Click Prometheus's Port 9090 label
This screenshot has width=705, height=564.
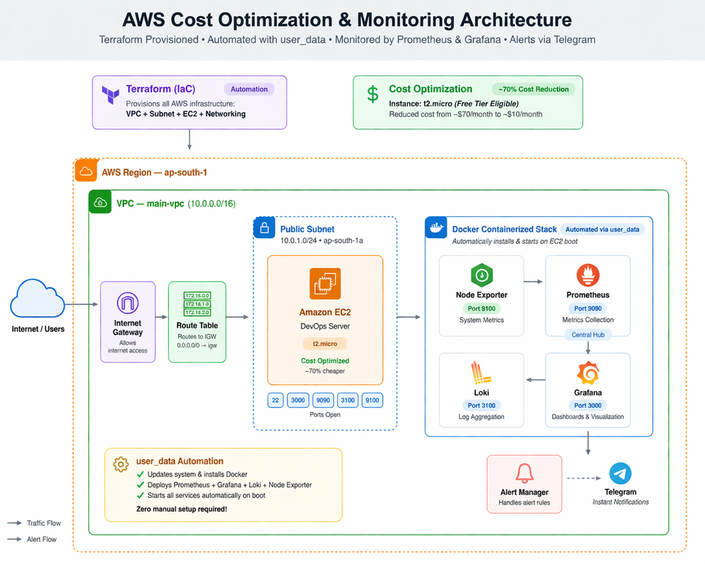(x=588, y=308)
